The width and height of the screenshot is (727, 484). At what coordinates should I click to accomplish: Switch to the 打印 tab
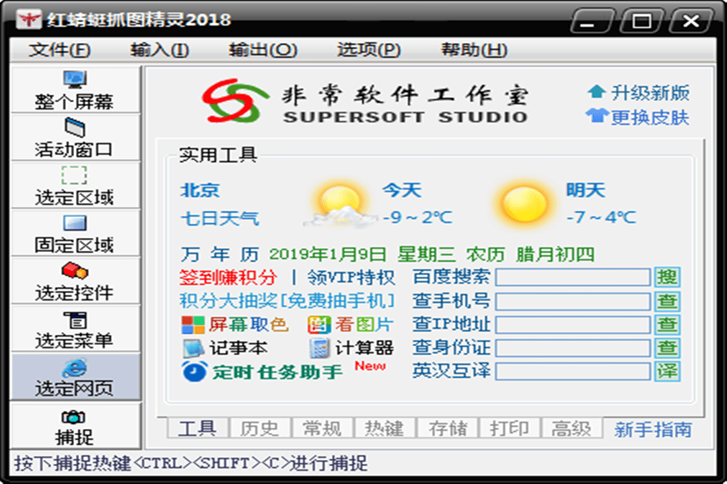pos(510,428)
